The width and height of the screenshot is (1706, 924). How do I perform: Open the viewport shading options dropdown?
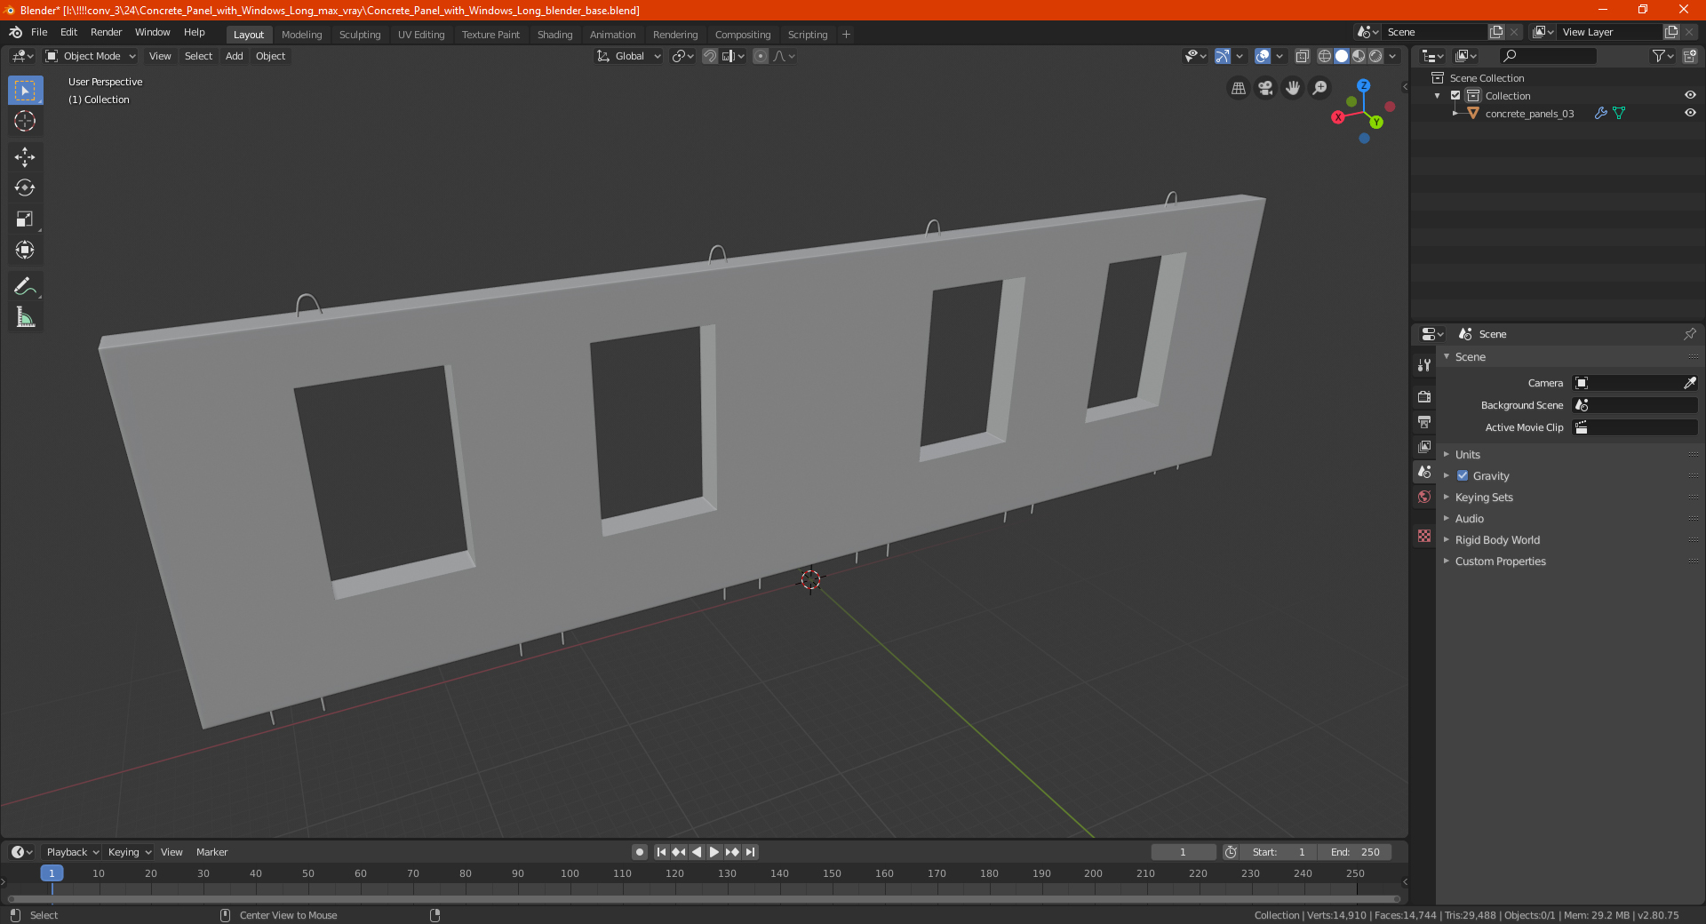pyautogui.click(x=1392, y=56)
